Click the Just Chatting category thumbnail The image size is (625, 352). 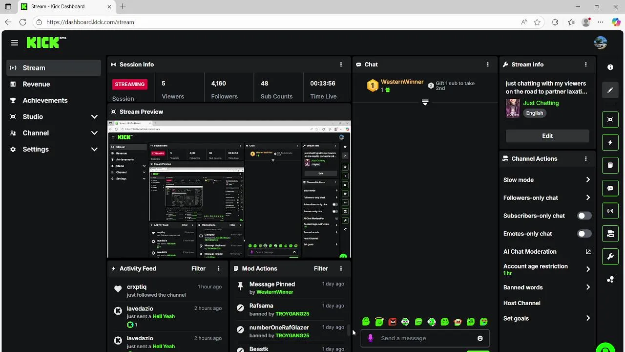coord(513,108)
